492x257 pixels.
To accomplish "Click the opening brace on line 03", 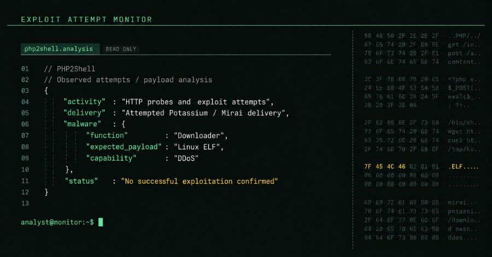I will [46, 91].
